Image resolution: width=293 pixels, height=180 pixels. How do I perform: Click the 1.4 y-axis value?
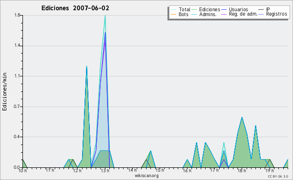[x=17, y=46]
